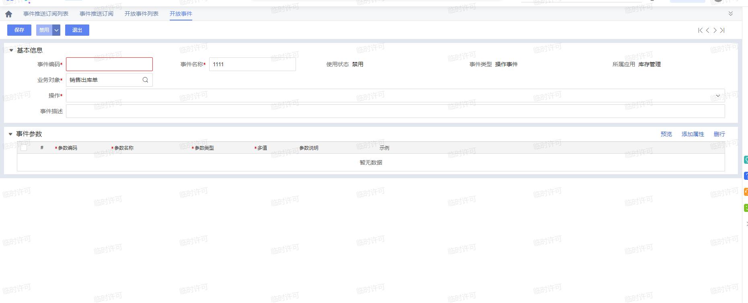Click the # column header

click(x=42, y=148)
